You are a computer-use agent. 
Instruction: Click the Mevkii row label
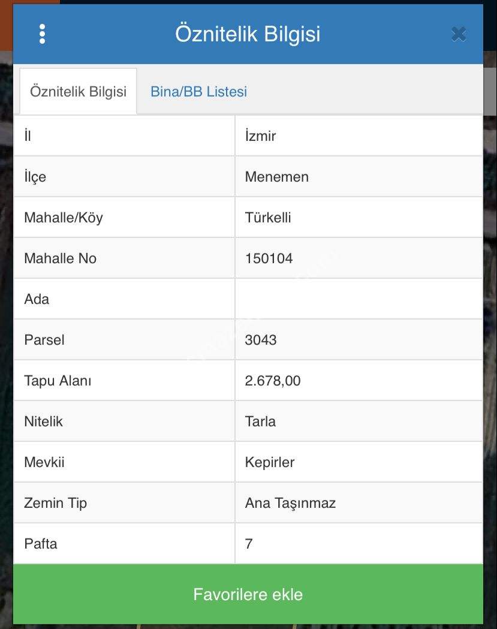[x=44, y=462]
